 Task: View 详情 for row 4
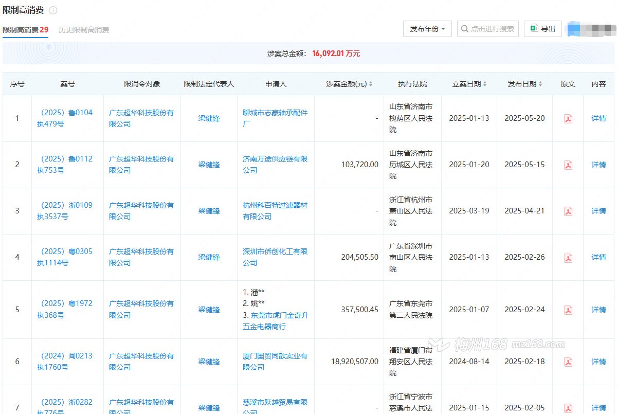[x=599, y=257]
